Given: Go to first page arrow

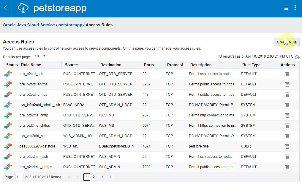Looking at the screenshot, I should click(69, 177).
